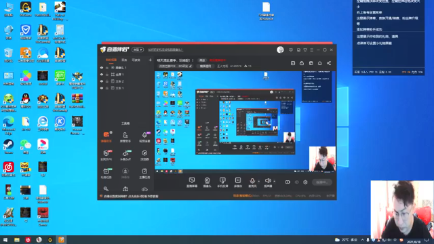Toggle the eye icon for text 2 source

click(102, 81)
